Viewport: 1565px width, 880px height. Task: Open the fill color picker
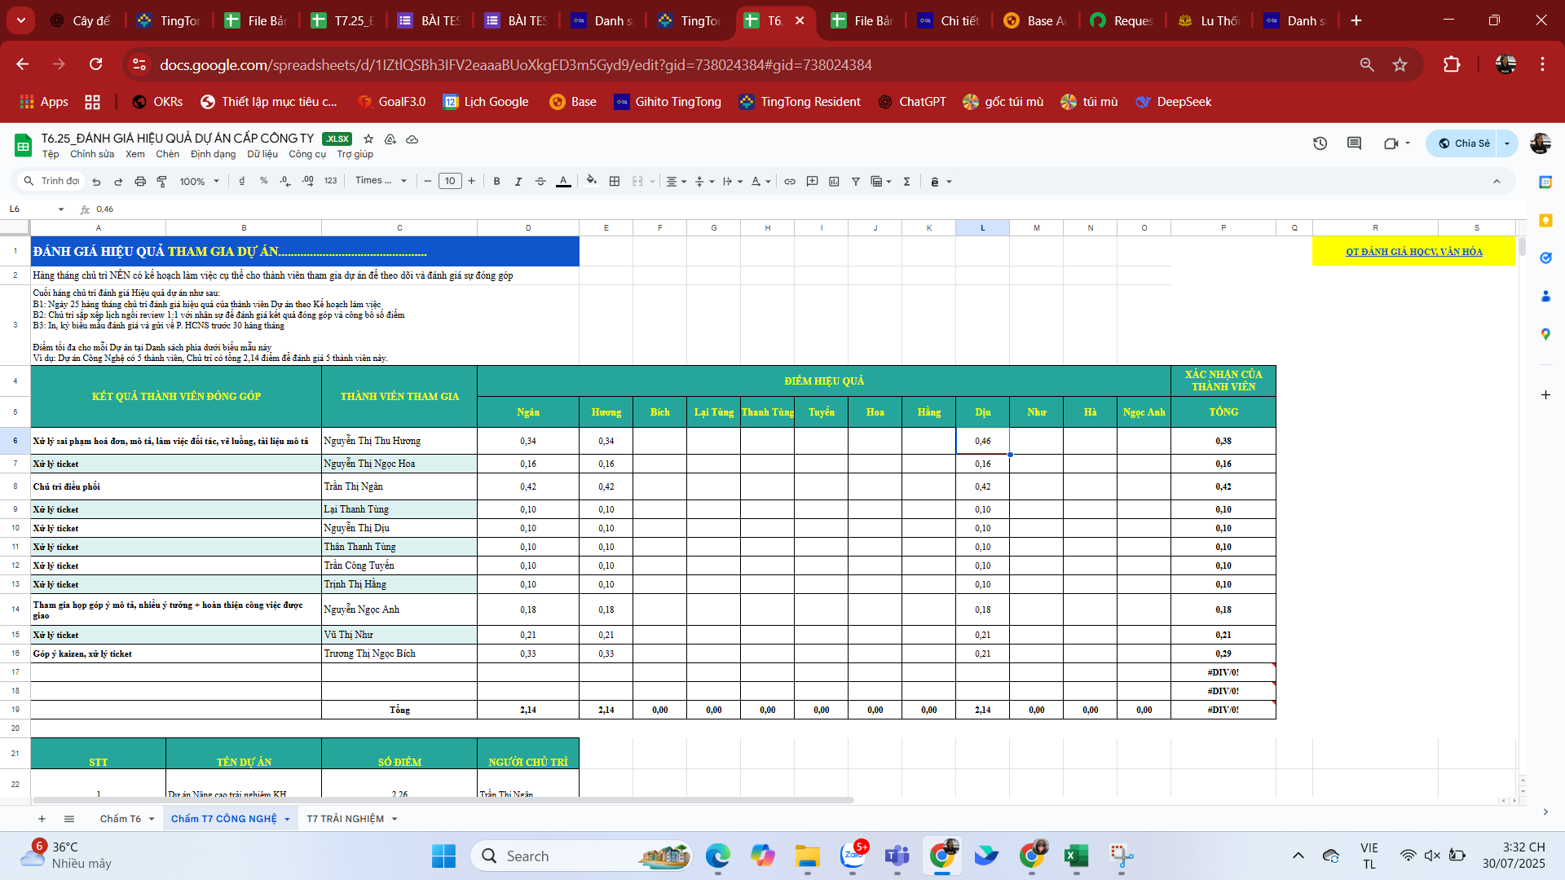592,181
